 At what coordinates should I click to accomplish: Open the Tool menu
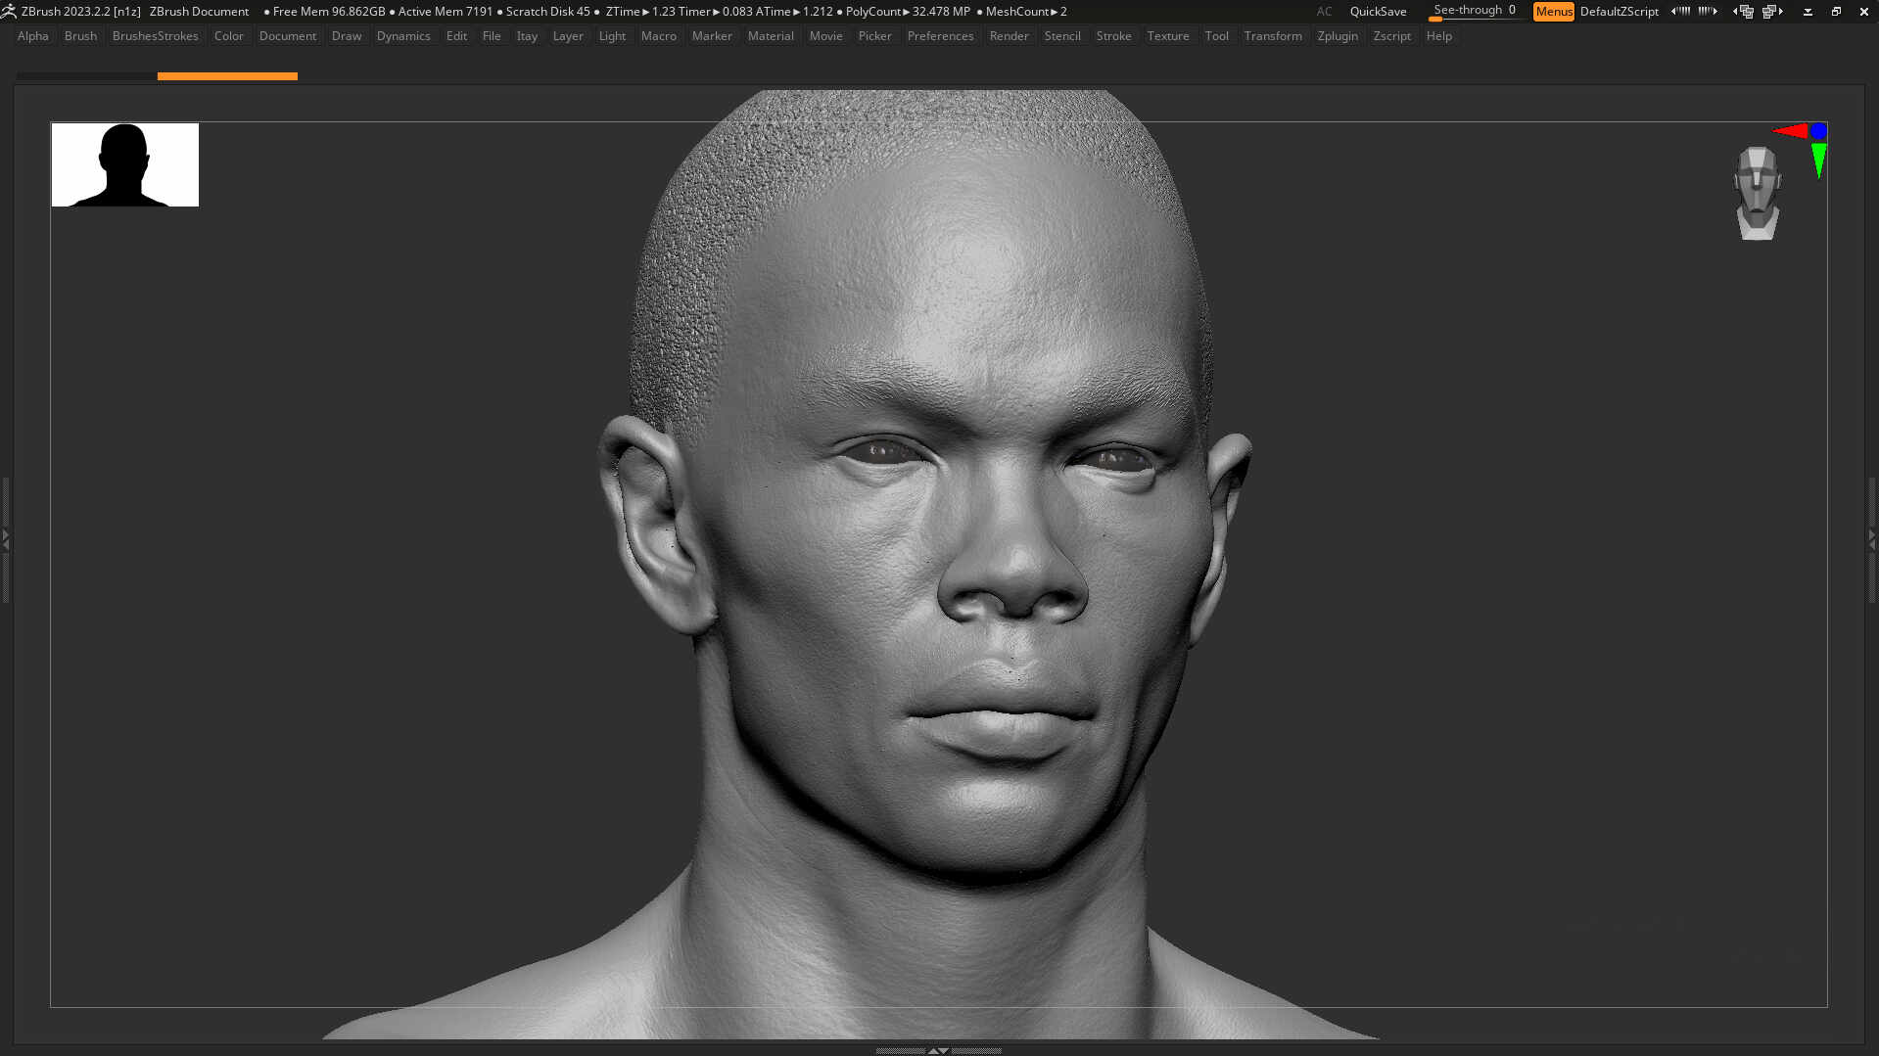click(1216, 35)
